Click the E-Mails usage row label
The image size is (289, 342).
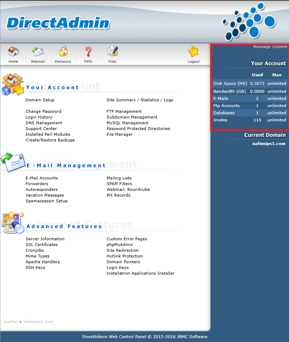(x=221, y=98)
